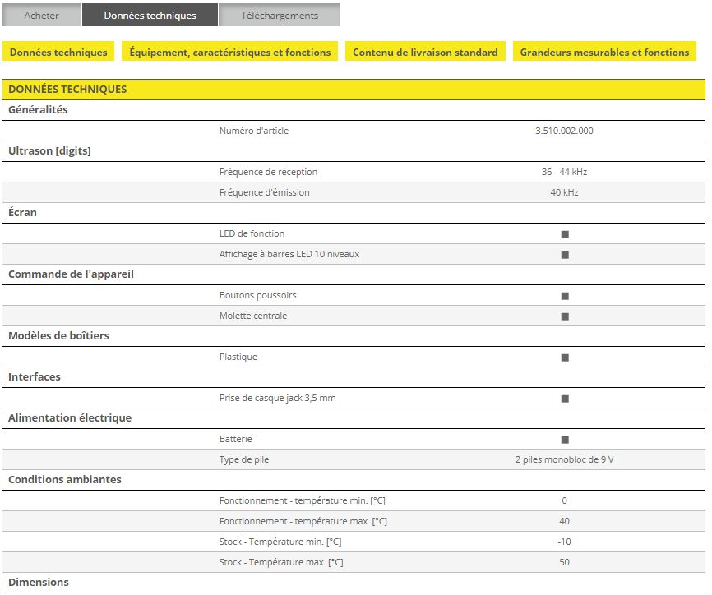Click the square marker in the Plastique row
The width and height of the screenshot is (712, 595).
pos(564,357)
